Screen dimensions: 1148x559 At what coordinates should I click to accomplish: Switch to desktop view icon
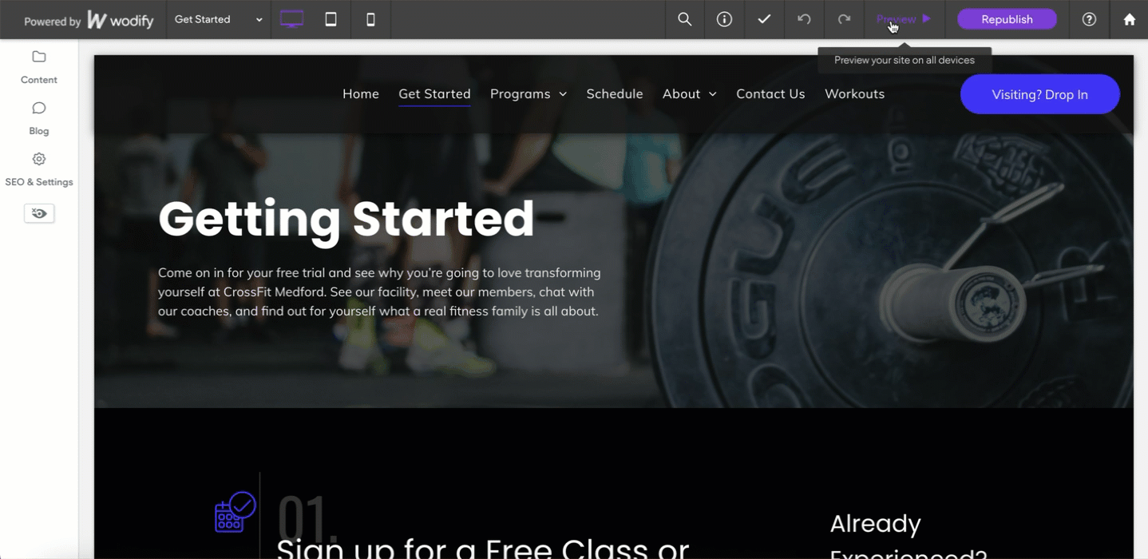tap(291, 19)
